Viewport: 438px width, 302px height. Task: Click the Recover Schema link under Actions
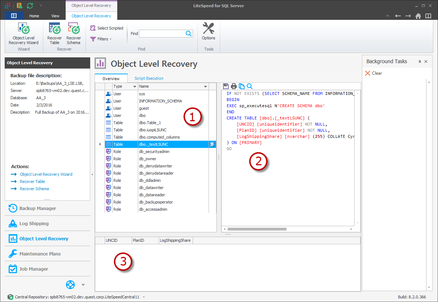pos(34,189)
